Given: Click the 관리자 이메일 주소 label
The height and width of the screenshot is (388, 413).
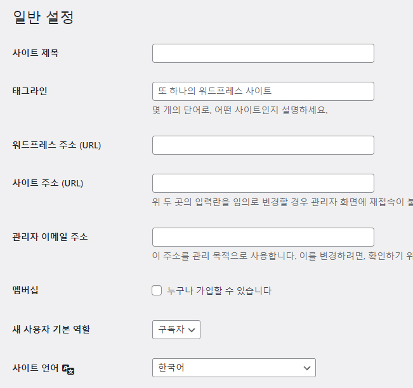Looking at the screenshot, I should coord(50,237).
